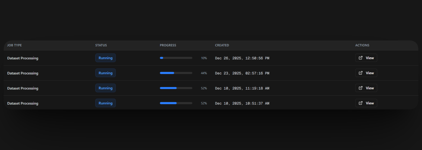Click the external-link icon in the 44% job row
The image size is (422, 150).
point(361,73)
